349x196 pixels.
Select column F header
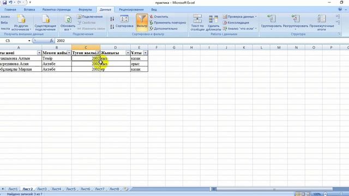157,47
